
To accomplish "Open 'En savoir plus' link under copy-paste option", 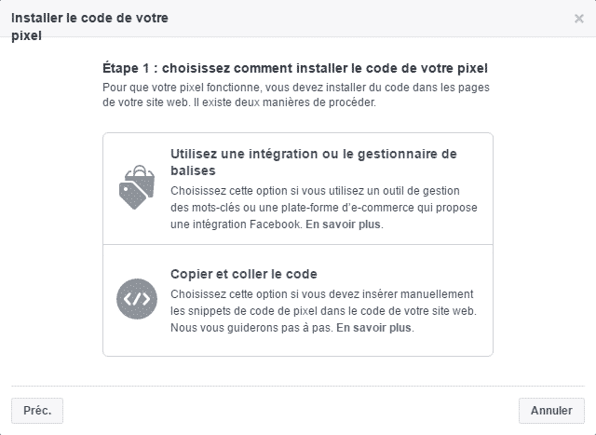I will coord(374,328).
